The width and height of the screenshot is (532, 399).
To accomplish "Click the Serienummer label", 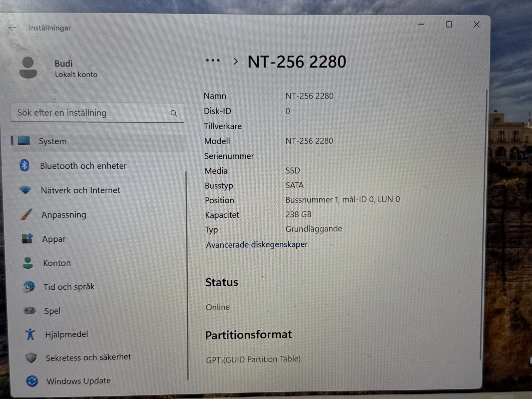I will pos(229,156).
